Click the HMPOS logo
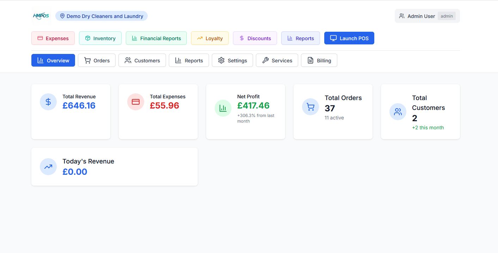498x253 pixels. click(x=41, y=16)
